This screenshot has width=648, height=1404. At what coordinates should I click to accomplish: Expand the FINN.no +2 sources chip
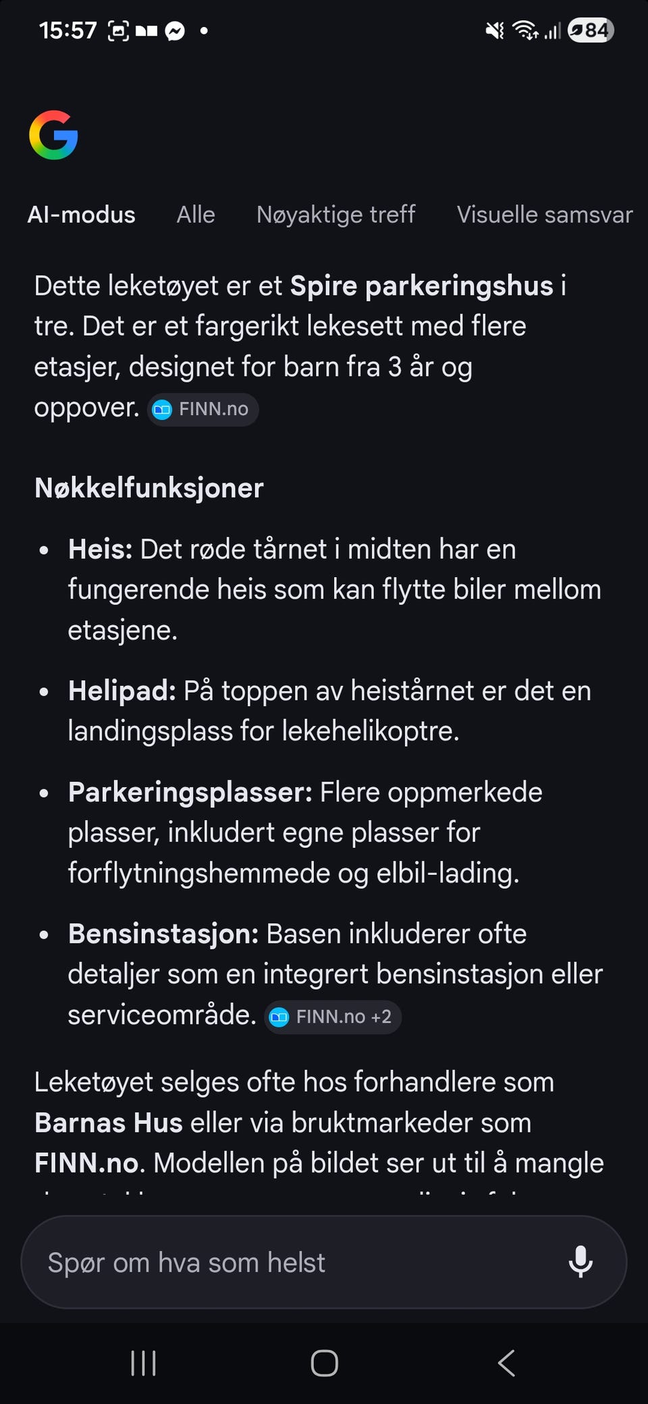[333, 1017]
